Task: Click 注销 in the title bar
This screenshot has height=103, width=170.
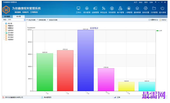Action: click(151, 2)
